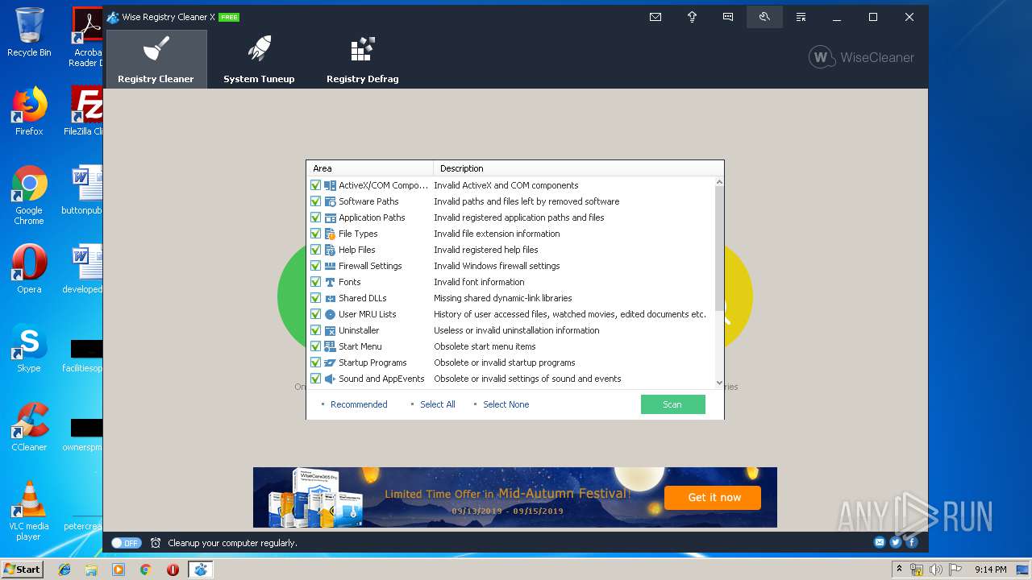
Task: Click 'Cleanup your computer regularly.' text
Action: (x=232, y=543)
